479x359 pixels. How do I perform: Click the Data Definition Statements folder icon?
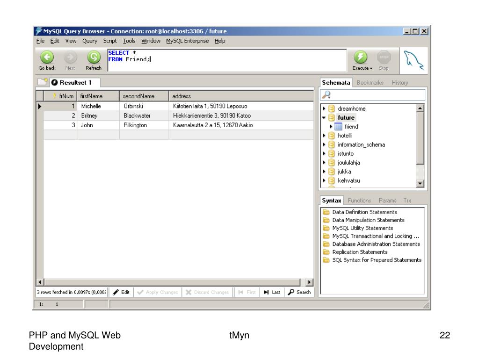326,212
